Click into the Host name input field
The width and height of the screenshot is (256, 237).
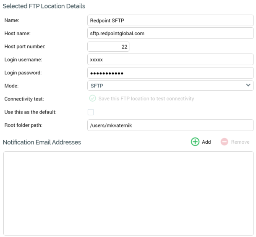tap(170, 33)
